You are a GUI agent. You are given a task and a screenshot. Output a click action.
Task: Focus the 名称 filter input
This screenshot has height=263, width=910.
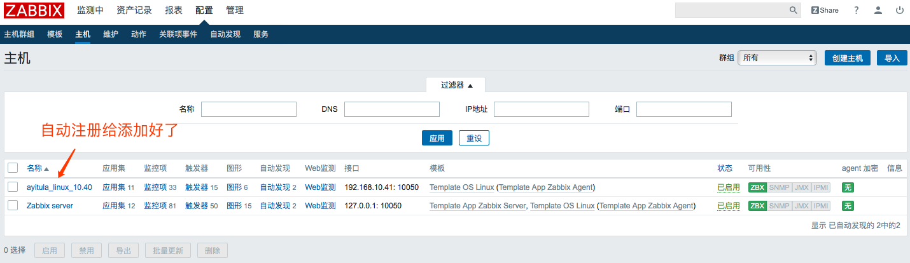coord(249,109)
